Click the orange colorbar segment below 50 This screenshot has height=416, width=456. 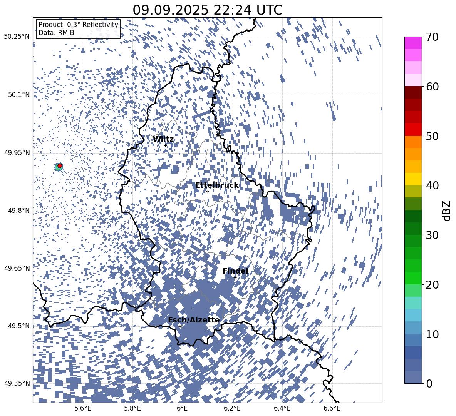point(413,142)
